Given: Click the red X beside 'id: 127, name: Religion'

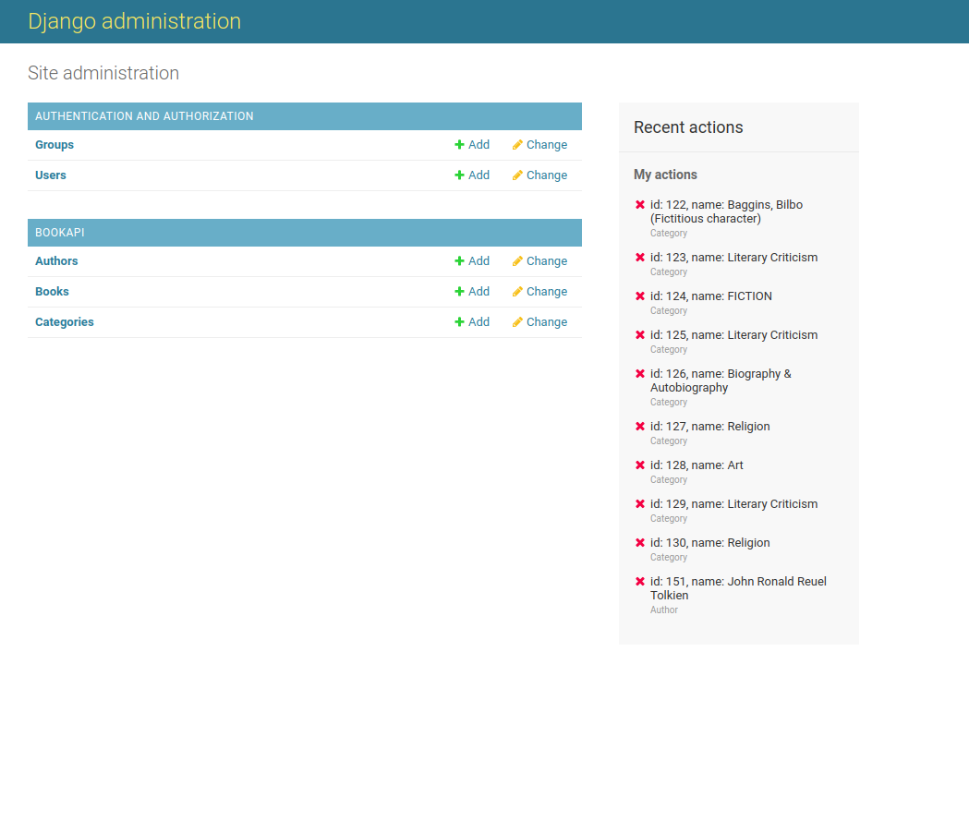Looking at the screenshot, I should point(640,427).
